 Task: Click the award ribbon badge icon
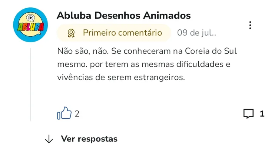tap(71, 33)
